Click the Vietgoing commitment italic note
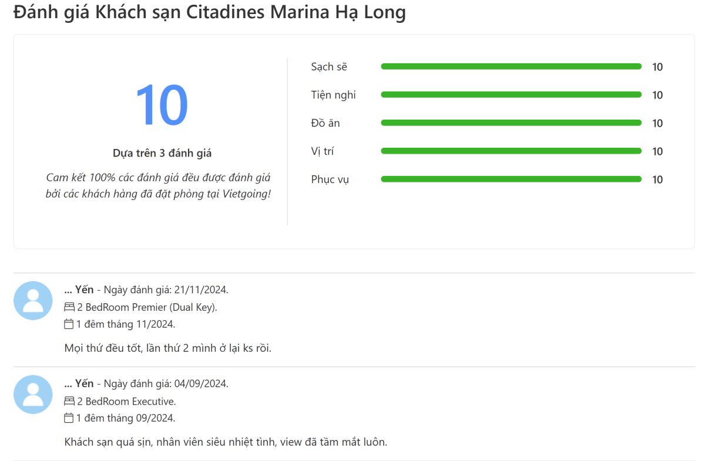 point(159,185)
